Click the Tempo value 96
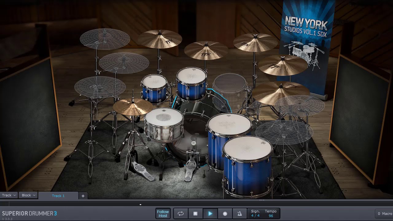393x221 pixels. tap(271, 215)
